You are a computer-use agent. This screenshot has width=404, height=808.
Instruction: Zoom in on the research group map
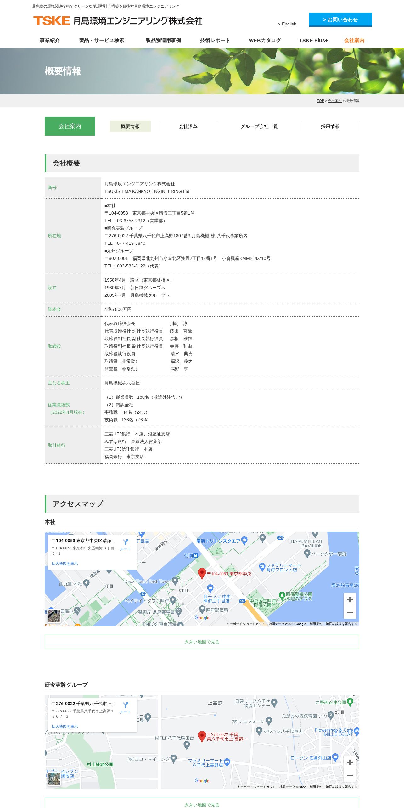click(x=350, y=762)
